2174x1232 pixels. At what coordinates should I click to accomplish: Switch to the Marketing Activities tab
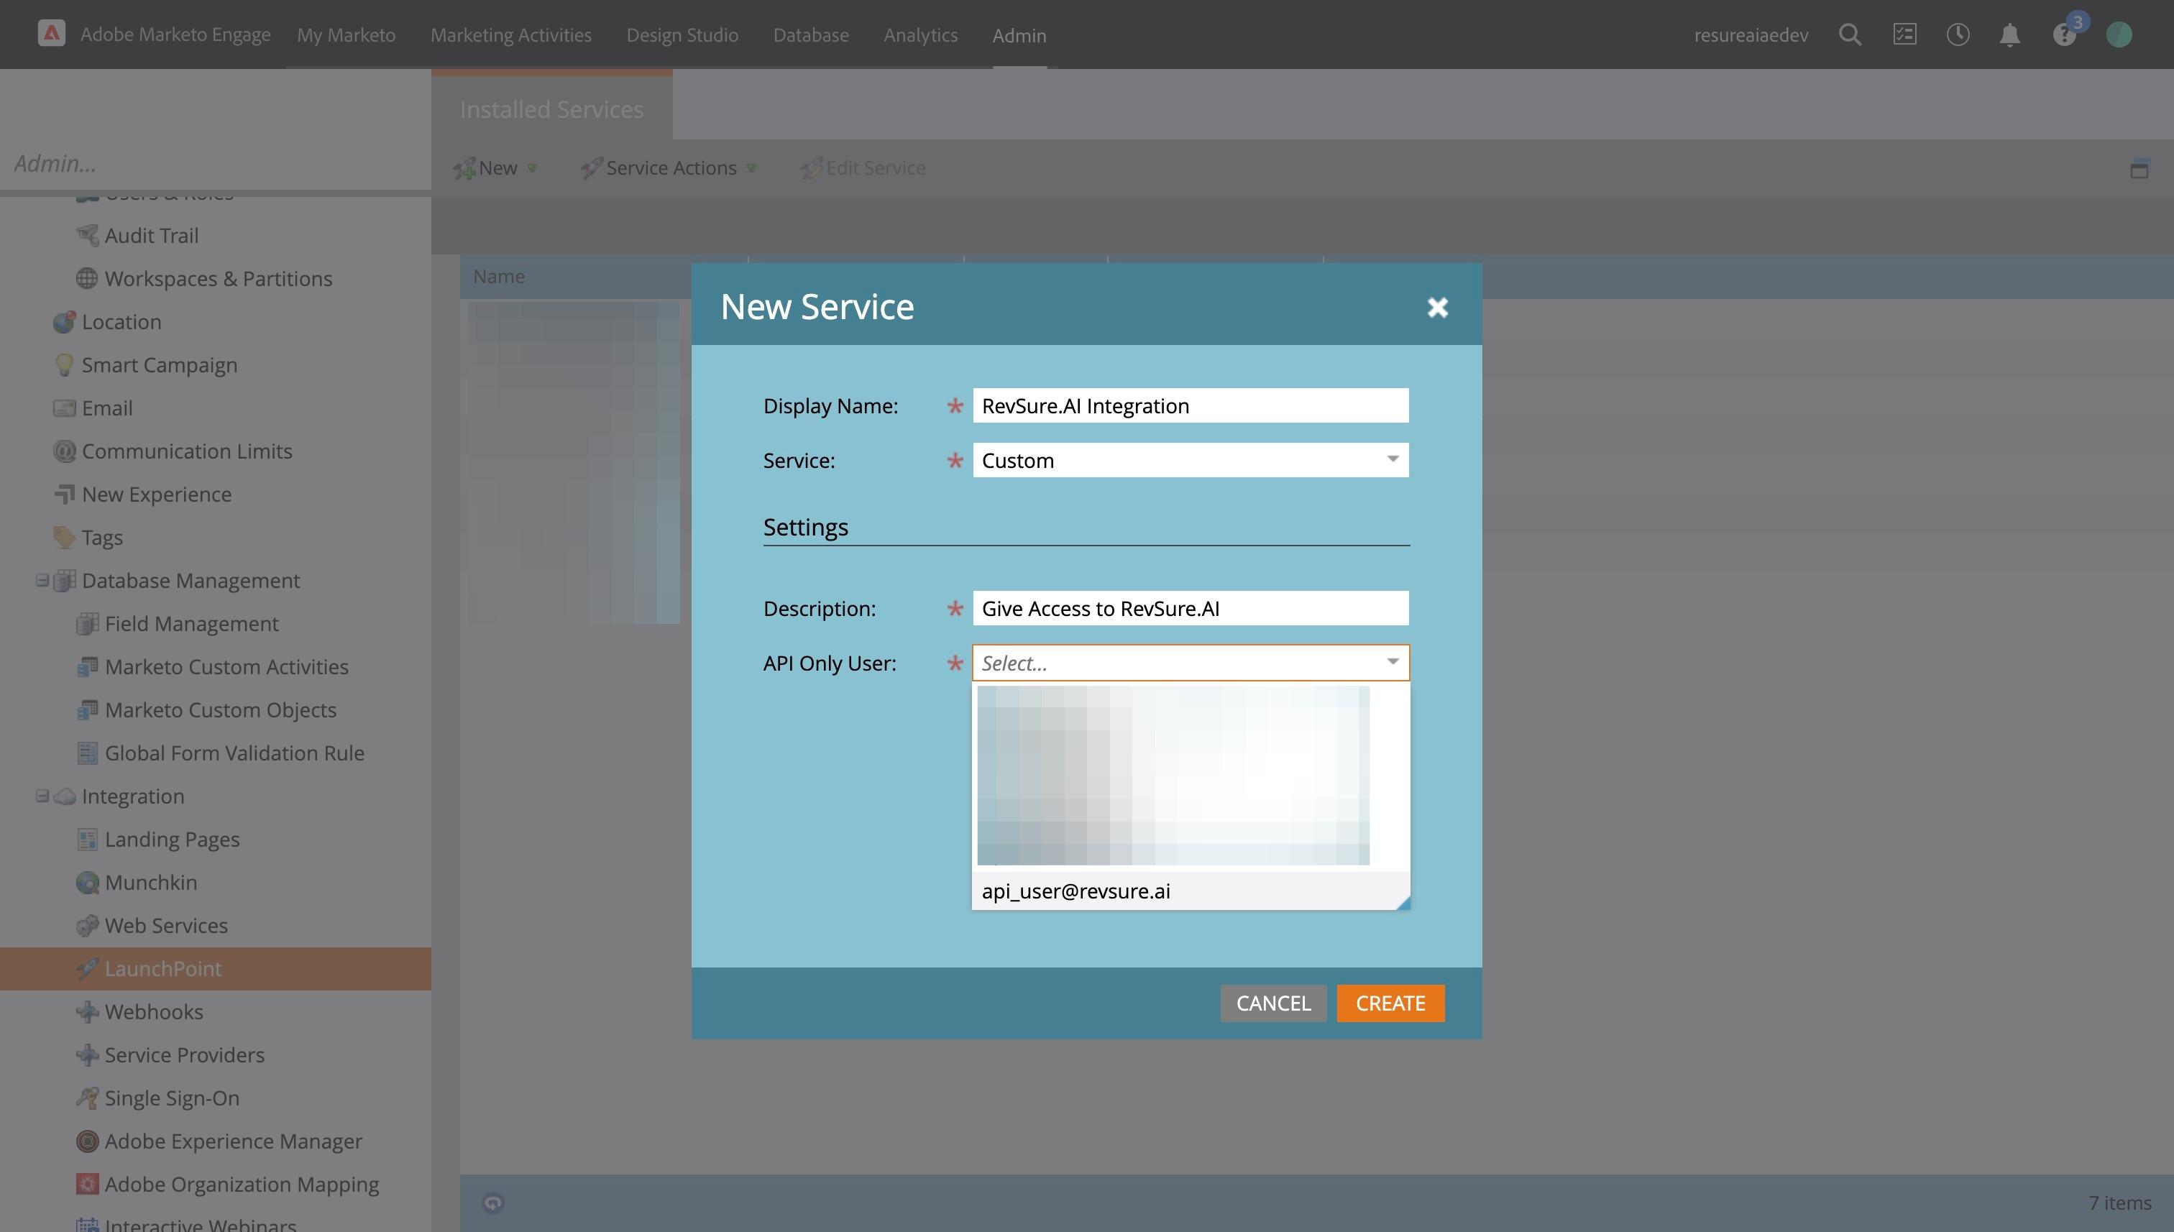pyautogui.click(x=510, y=35)
